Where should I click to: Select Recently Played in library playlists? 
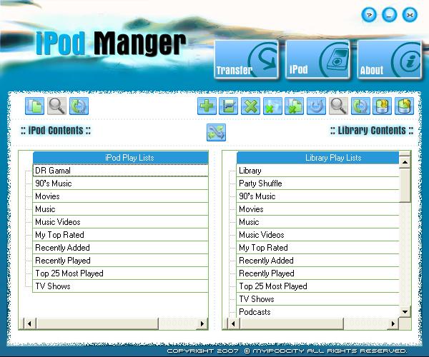(318, 273)
